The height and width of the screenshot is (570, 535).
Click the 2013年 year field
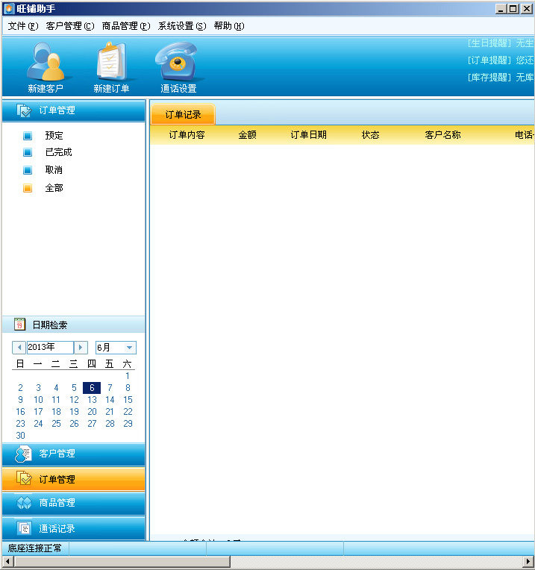click(x=50, y=348)
